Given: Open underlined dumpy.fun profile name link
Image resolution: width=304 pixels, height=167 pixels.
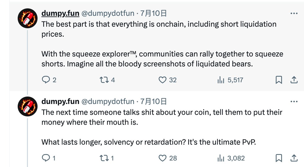Looking at the screenshot, I should [60, 13].
